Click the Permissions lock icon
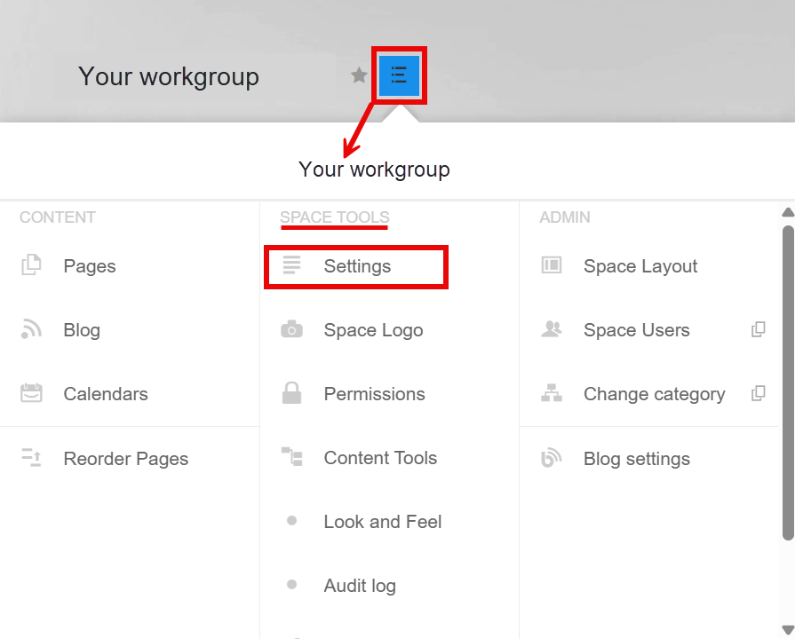Screen dimensions: 795x639 [291, 393]
